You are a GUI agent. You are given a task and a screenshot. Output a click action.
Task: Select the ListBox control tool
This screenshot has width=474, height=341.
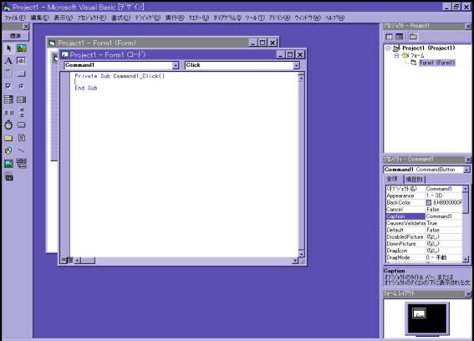point(21,99)
